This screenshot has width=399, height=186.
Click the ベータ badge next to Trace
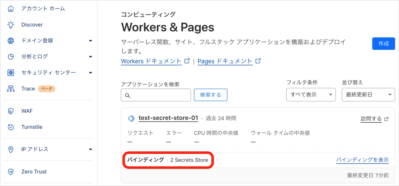(x=47, y=89)
